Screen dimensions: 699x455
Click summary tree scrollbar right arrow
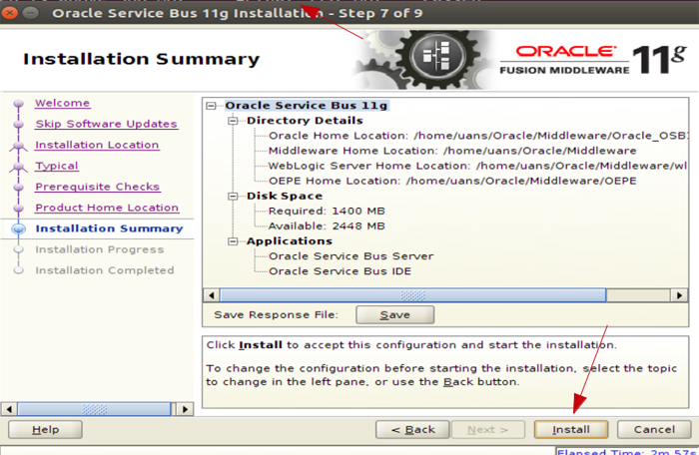pos(679,295)
